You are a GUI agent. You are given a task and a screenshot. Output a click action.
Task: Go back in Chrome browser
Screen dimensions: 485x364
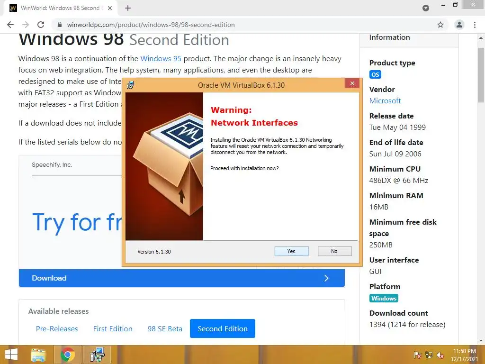(10, 25)
